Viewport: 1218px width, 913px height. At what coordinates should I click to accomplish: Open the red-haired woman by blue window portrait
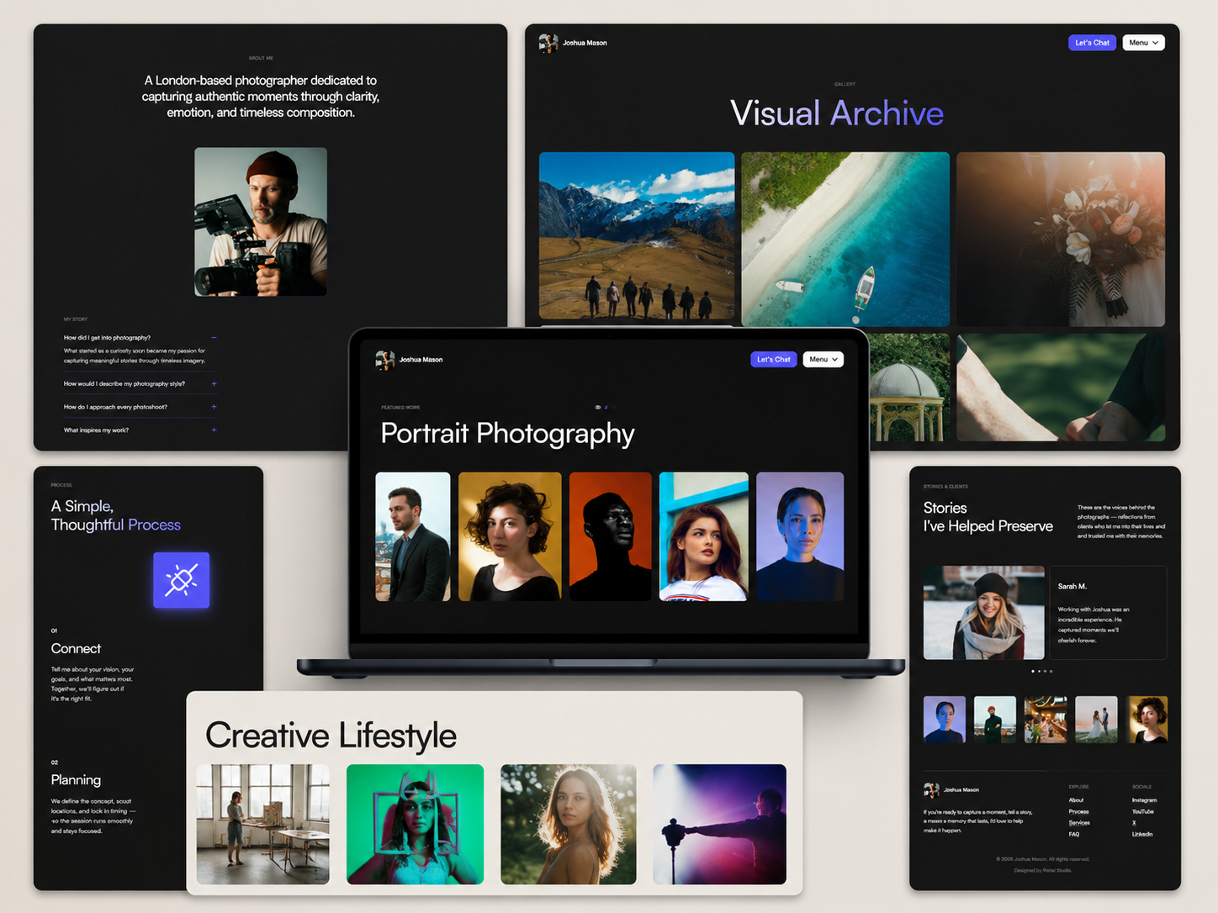pos(704,536)
